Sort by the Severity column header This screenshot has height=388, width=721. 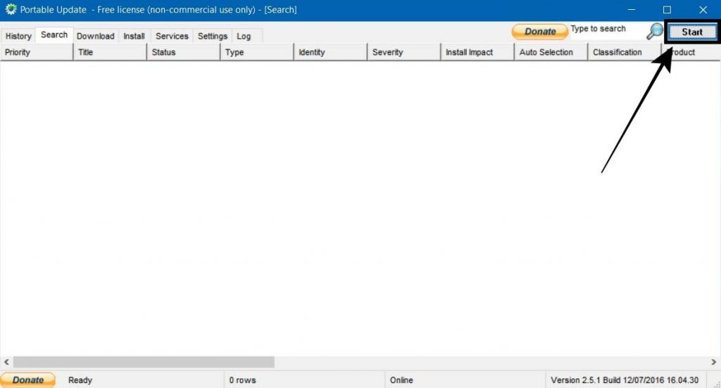click(x=404, y=52)
